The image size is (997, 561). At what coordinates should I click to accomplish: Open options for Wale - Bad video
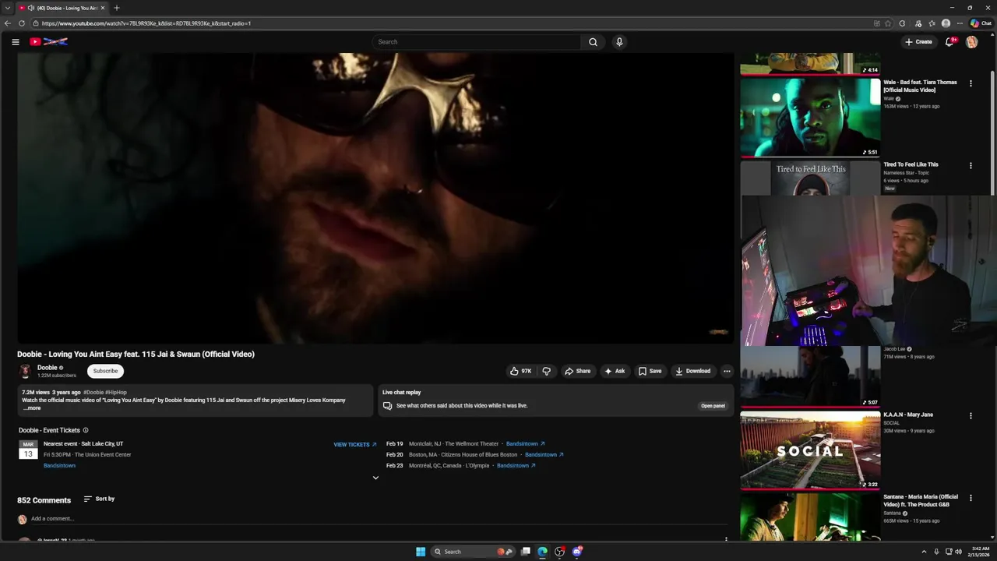[x=971, y=83]
